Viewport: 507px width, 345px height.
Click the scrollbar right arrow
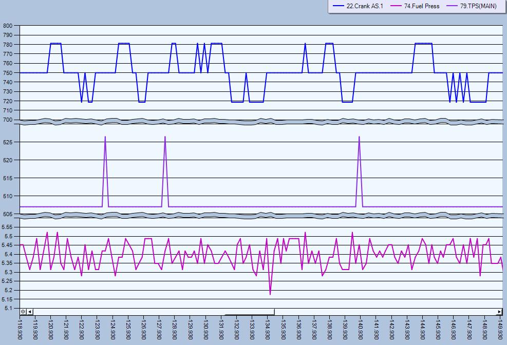coord(500,312)
